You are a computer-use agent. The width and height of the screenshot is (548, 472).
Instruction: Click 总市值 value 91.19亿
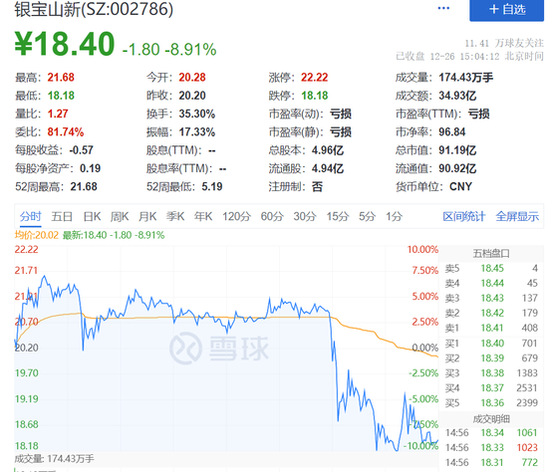pyautogui.click(x=457, y=150)
